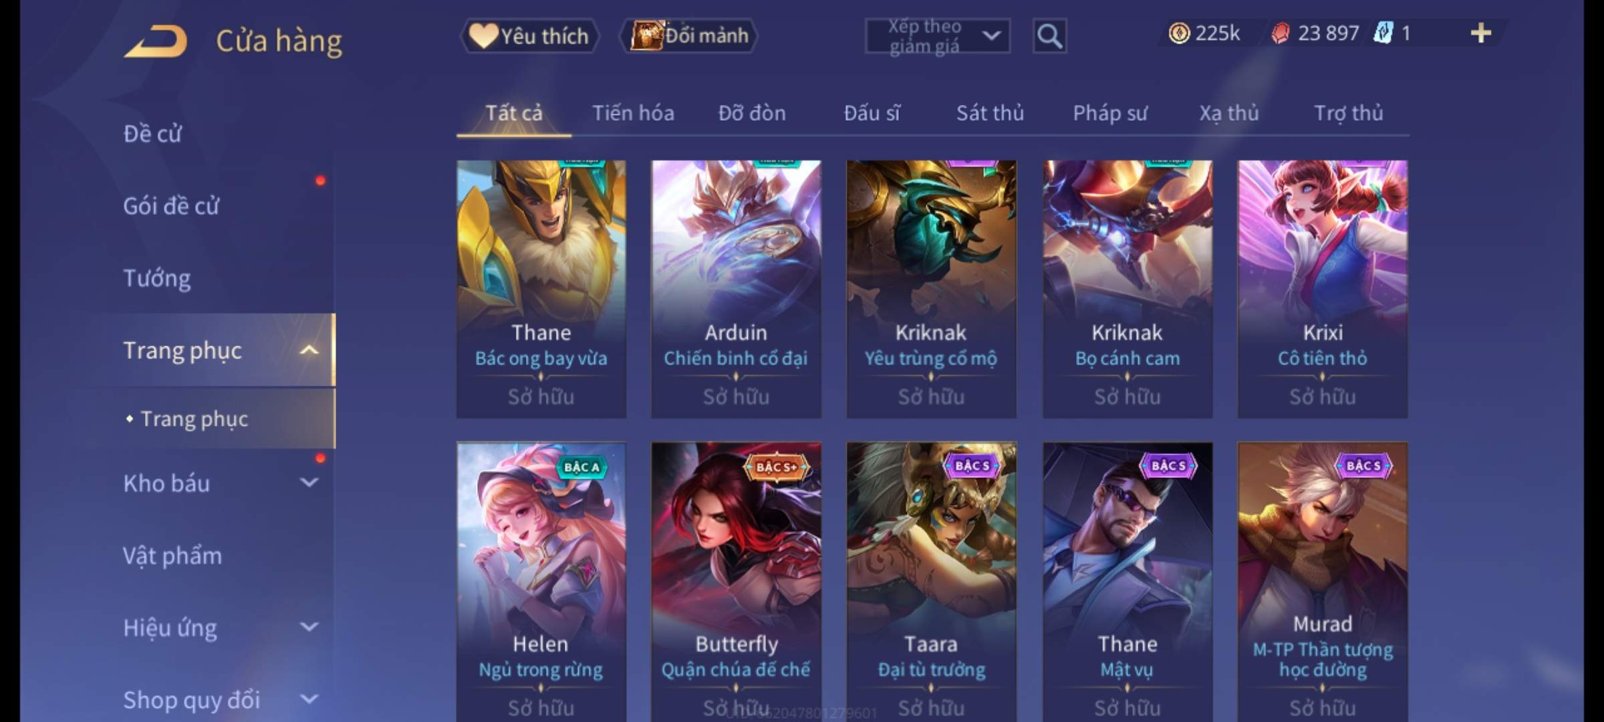Image resolution: width=1604 pixels, height=722 pixels.
Task: Switch to the Sát thủ tab
Action: click(990, 113)
